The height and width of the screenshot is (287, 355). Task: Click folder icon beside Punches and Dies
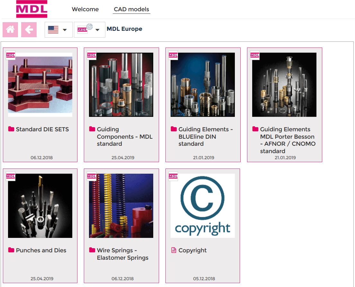point(11,250)
